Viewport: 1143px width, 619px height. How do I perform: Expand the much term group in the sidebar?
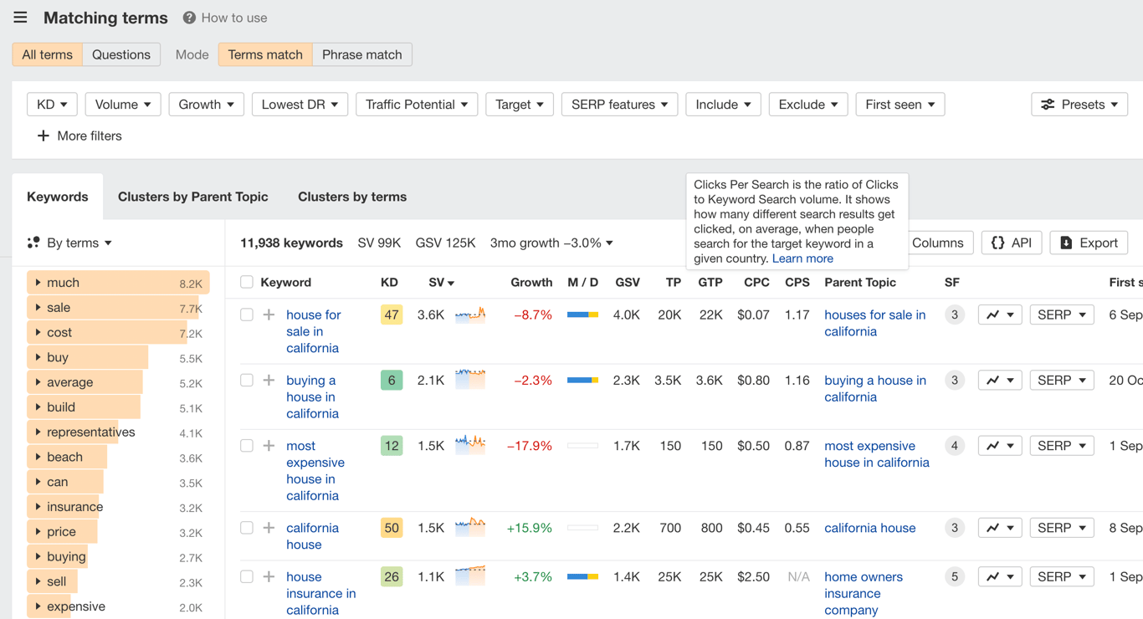tap(38, 282)
